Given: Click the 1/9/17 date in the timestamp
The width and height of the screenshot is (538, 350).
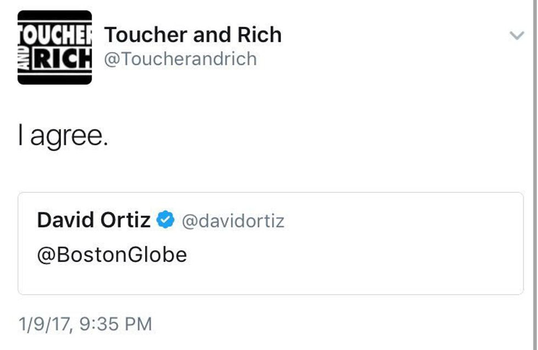Looking at the screenshot, I should [44, 324].
